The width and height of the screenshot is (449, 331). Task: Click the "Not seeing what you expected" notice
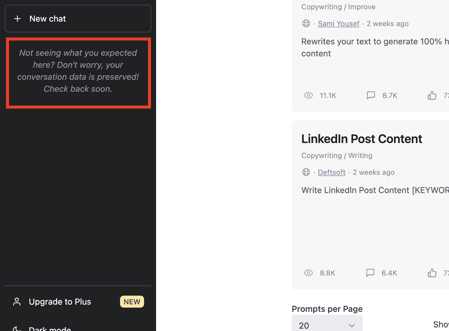coord(78,71)
